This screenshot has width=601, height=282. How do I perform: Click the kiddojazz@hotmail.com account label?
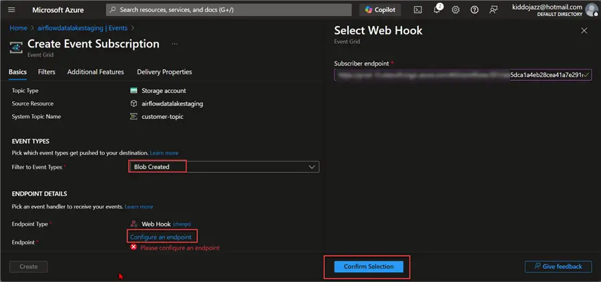click(547, 7)
